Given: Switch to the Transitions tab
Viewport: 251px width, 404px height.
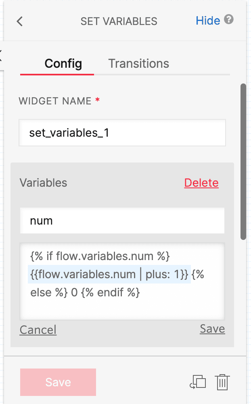Looking at the screenshot, I should coord(138,63).
